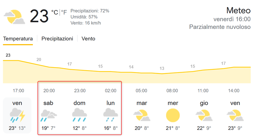Viewport: 254px width, 139px height.
Task: Click the dom rainy cloud icon
Action: 80,115
